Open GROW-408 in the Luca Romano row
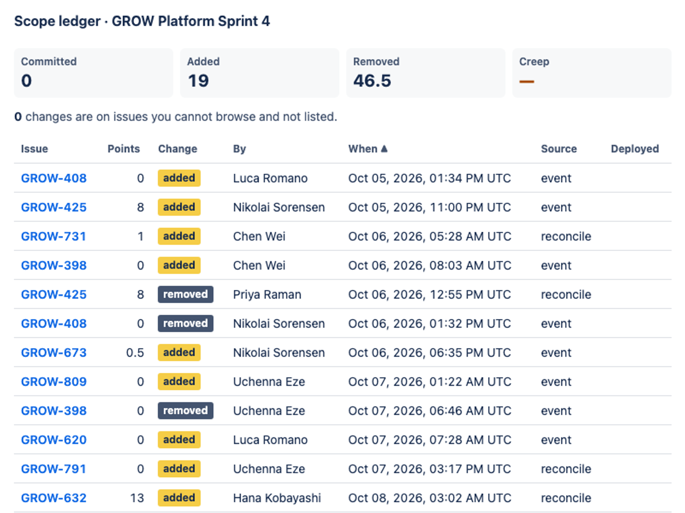Image resolution: width=685 pixels, height=513 pixels. pyautogui.click(x=54, y=178)
